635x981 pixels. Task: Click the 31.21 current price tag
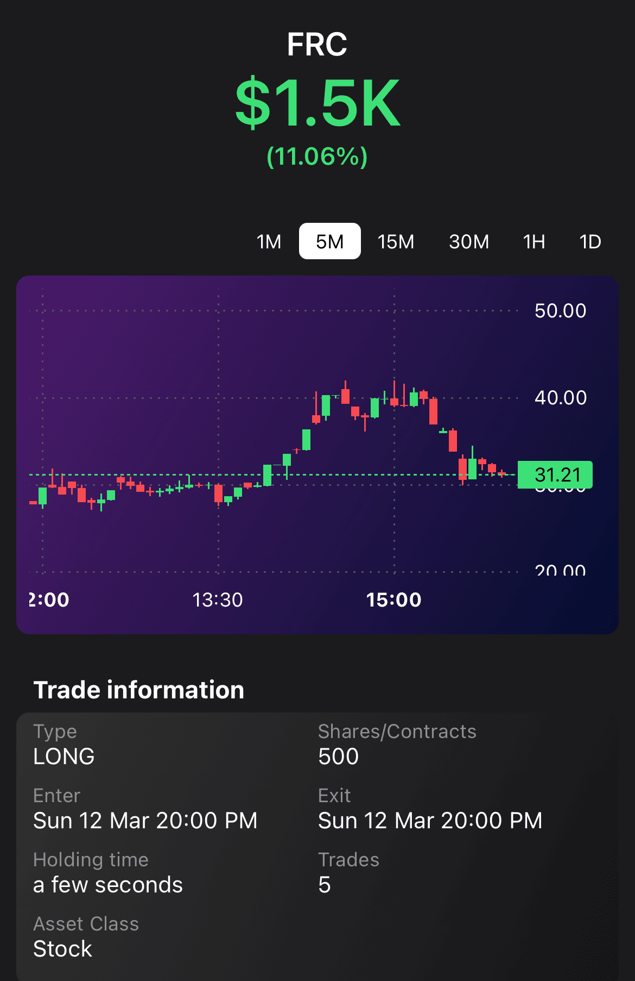[555, 474]
